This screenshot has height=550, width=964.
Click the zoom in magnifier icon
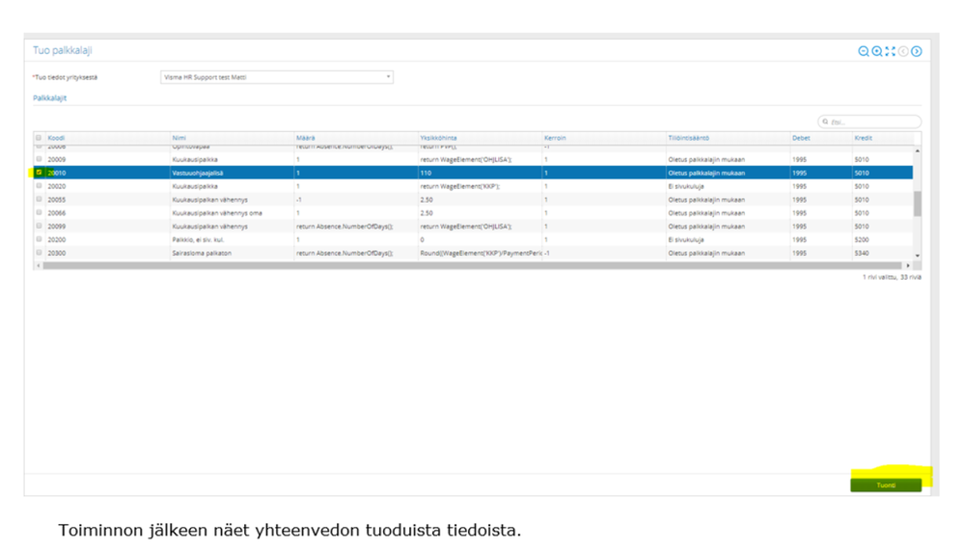click(877, 51)
